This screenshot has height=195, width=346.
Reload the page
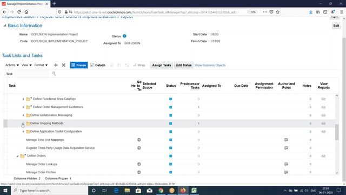[19, 12]
